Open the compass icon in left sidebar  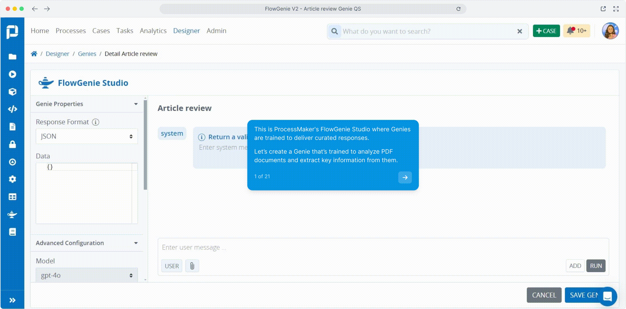tap(12, 162)
